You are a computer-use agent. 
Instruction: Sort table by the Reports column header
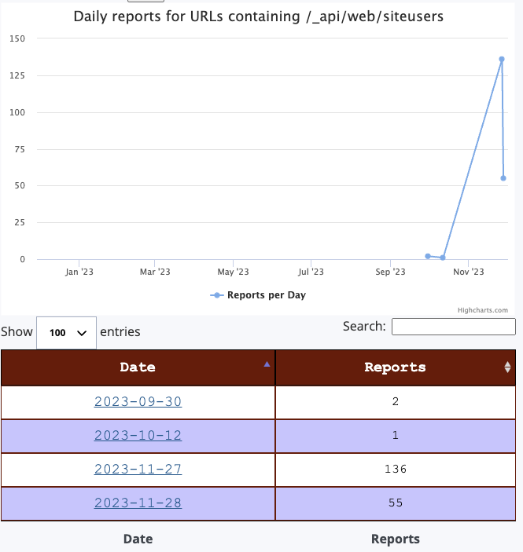pyautogui.click(x=395, y=367)
